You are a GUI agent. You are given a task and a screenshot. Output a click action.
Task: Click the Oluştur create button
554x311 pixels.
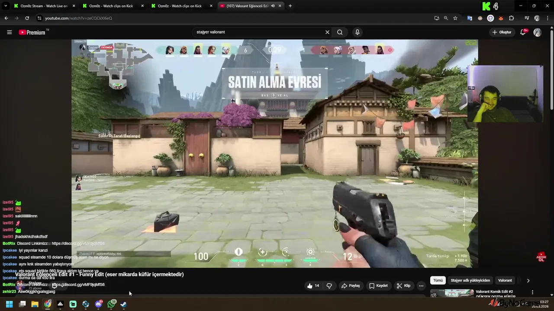(x=502, y=32)
